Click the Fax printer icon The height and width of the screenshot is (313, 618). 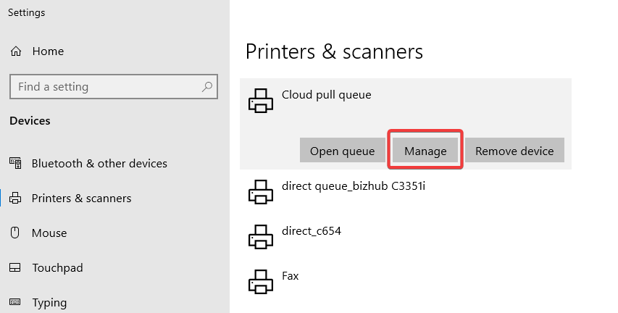pos(261,281)
